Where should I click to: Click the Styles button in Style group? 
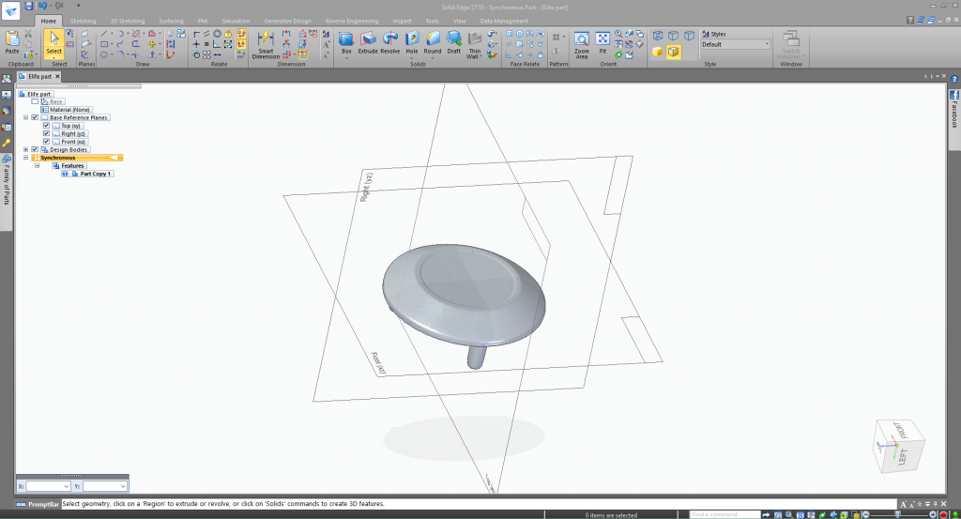(714, 35)
